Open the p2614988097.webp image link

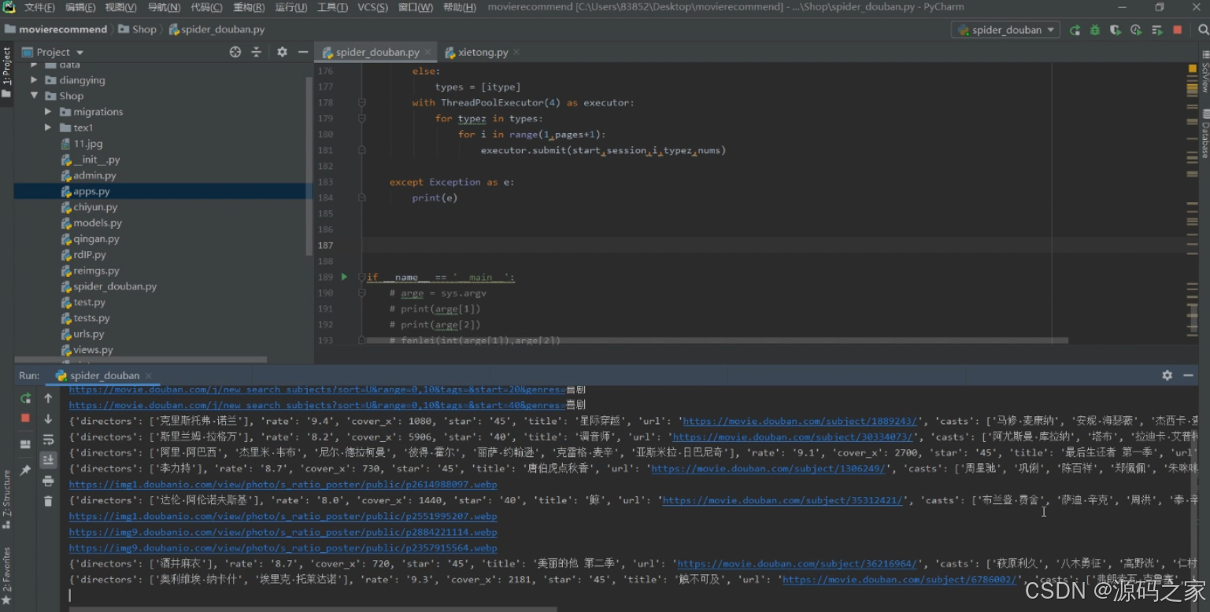click(x=283, y=485)
